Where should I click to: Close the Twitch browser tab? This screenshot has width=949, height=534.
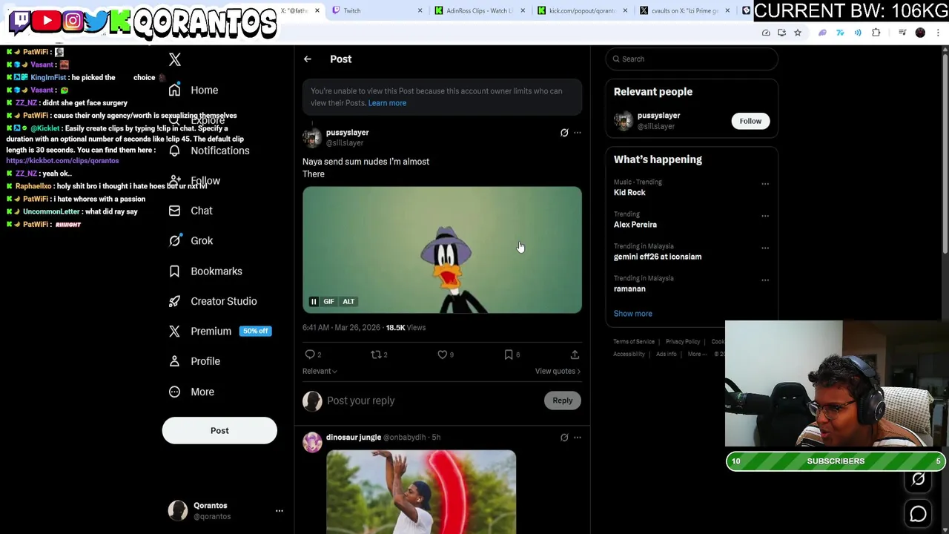pos(420,10)
